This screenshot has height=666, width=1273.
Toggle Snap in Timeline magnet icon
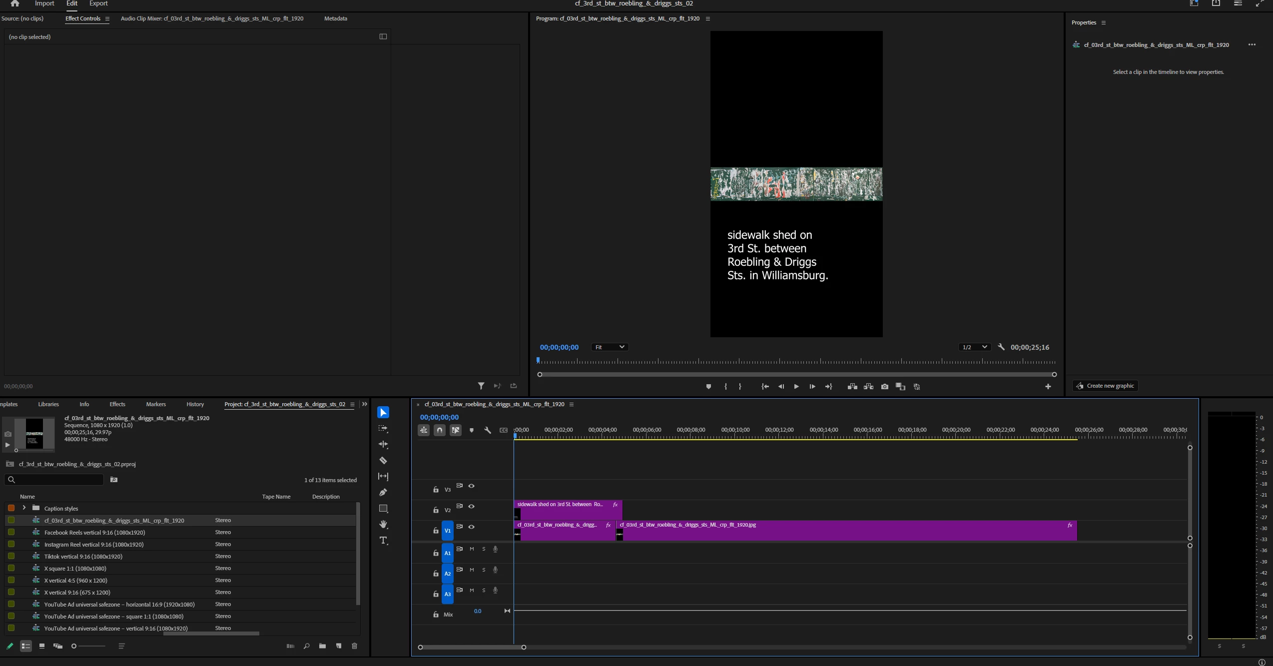pos(440,430)
